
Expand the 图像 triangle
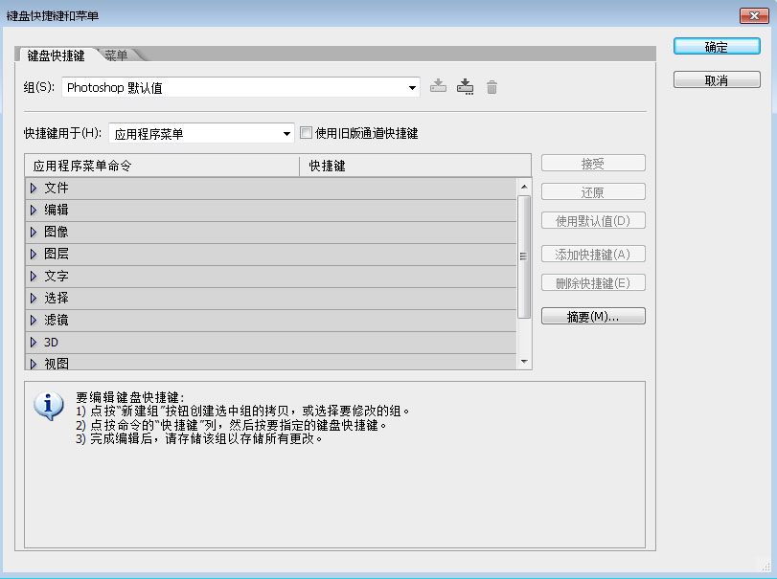pos(34,233)
